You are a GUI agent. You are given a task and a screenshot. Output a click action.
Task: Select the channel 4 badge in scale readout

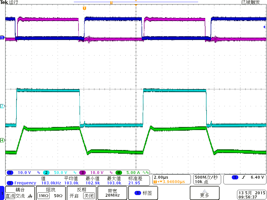[119, 173]
